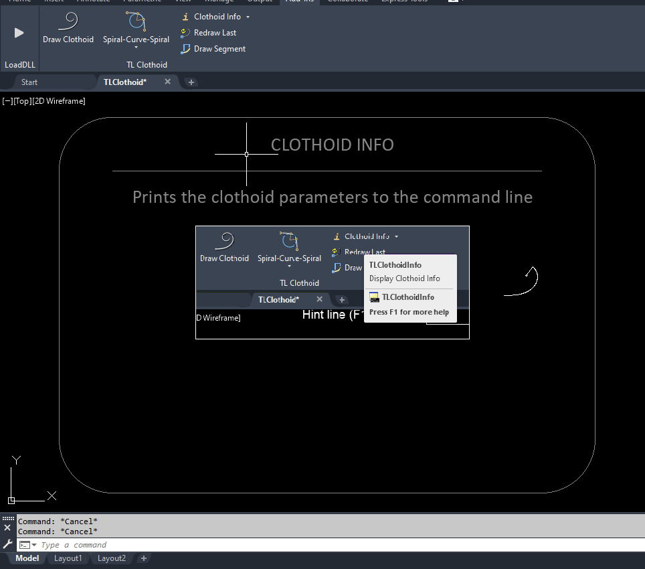
Task: Select the Draw Clothoid tool
Action: [x=68, y=22]
